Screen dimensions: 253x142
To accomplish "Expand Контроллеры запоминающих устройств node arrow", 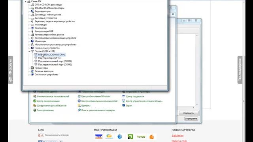I will click(x=29, y=38).
